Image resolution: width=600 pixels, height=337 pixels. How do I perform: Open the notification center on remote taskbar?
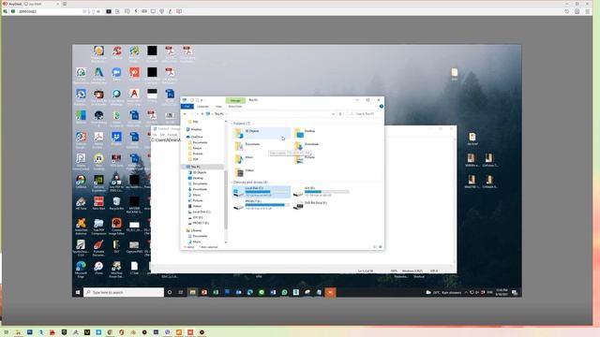(x=515, y=292)
